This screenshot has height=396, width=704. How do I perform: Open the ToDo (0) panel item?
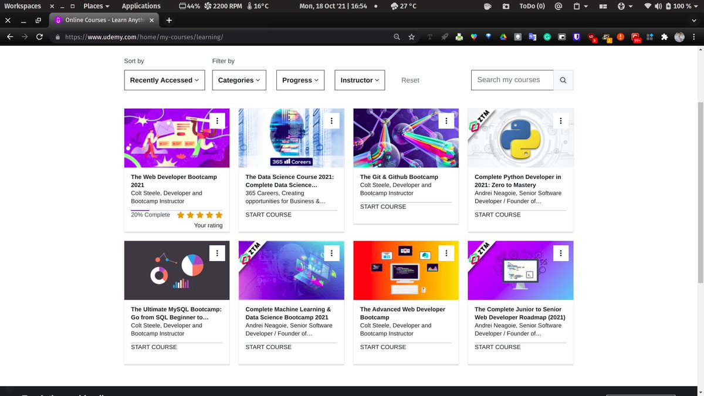pos(532,6)
